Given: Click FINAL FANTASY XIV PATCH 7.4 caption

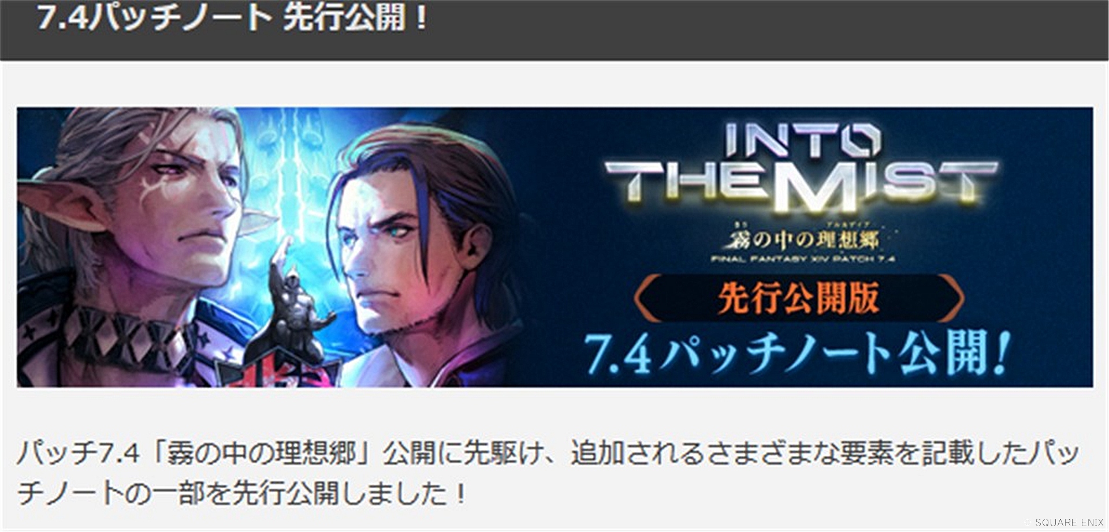Looking at the screenshot, I should click(803, 260).
